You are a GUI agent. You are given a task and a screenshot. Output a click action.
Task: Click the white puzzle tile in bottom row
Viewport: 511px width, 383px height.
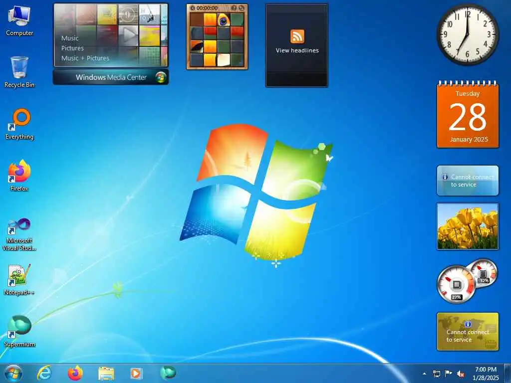(223, 60)
